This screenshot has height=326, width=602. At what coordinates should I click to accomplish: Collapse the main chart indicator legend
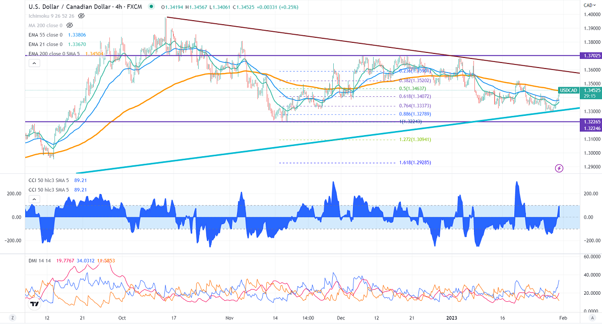point(34,63)
